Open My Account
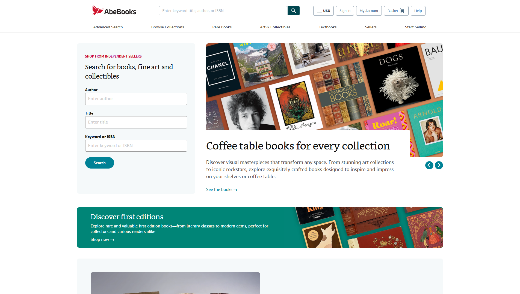The width and height of the screenshot is (520, 294). point(369,11)
